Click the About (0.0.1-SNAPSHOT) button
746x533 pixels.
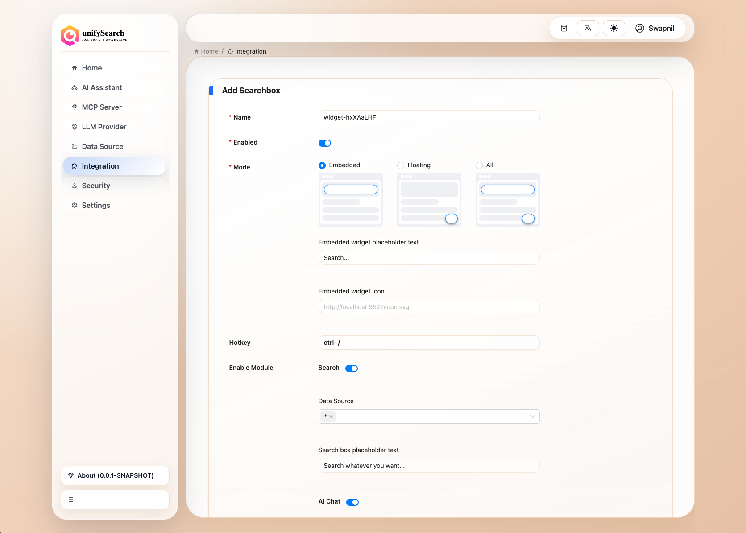pos(115,475)
